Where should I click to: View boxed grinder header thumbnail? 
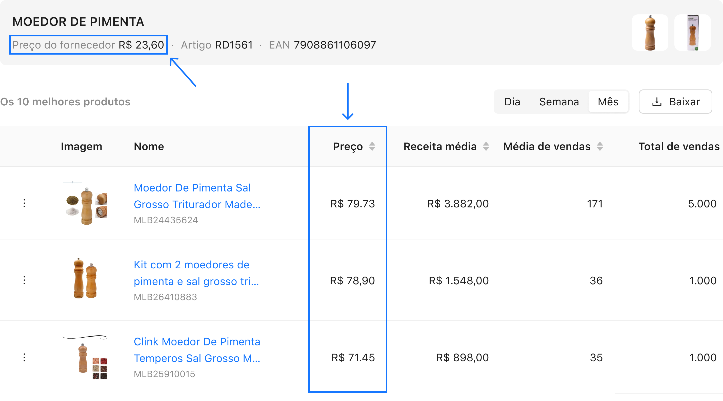click(x=692, y=33)
